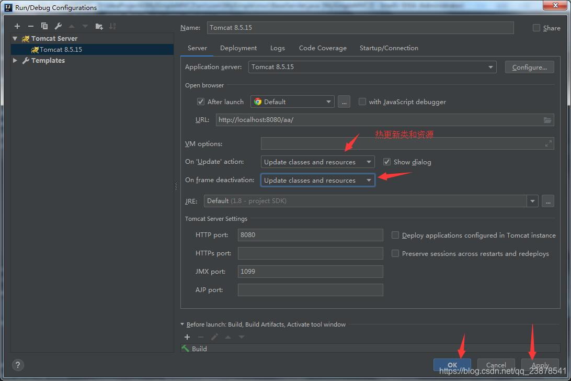
Task: Add a before-launch task
Action: click(187, 337)
